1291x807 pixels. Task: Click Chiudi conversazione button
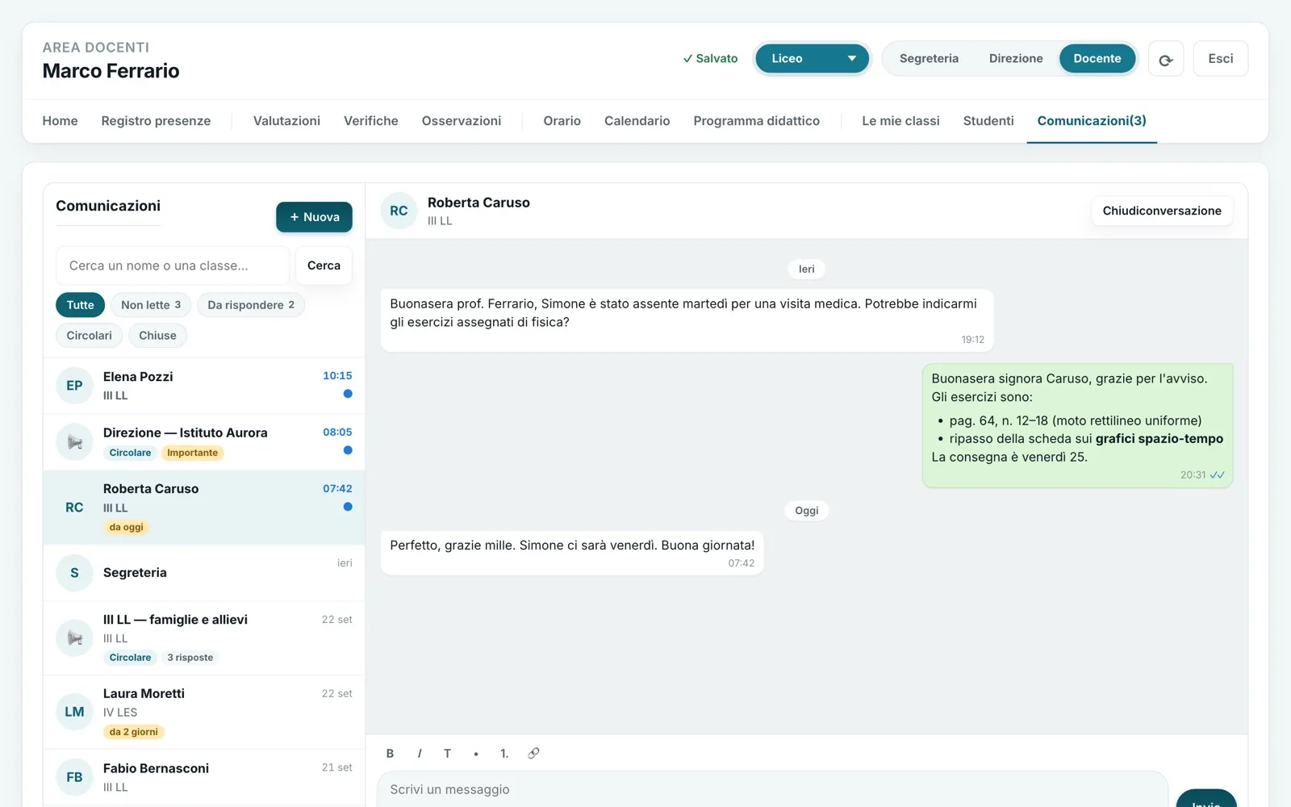pos(1162,211)
